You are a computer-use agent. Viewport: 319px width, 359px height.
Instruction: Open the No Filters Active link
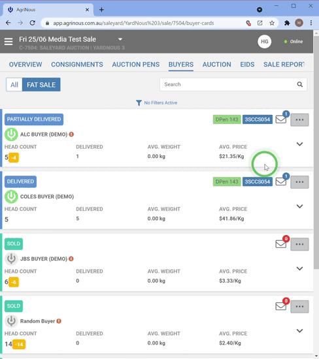point(161,102)
